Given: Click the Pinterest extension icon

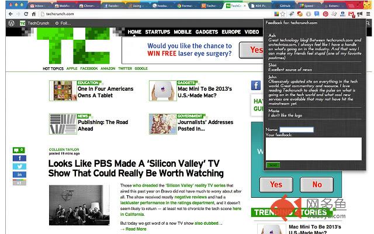Looking at the screenshot, I should click(325, 14).
